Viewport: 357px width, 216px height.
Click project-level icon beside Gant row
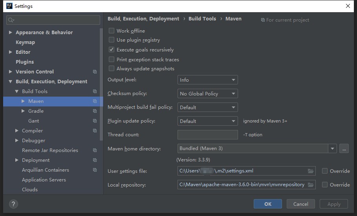pos(95,121)
